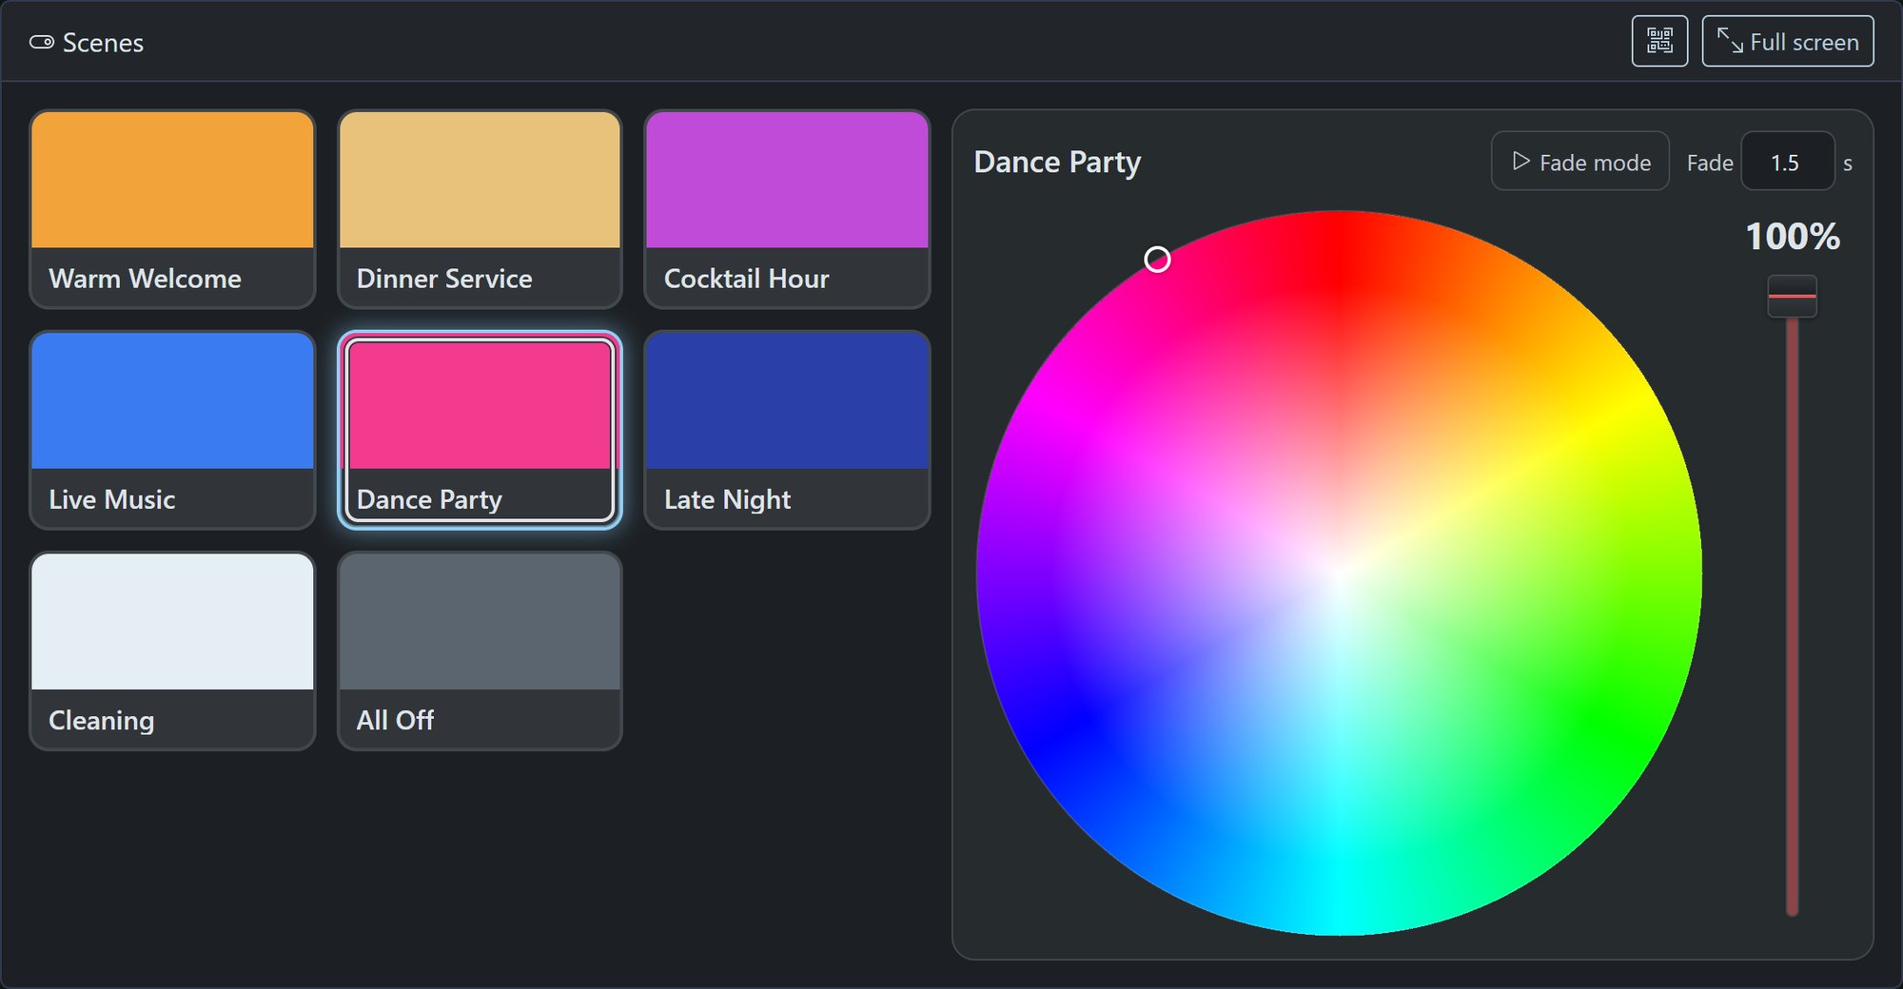Click the Dance Party panel heading
The height and width of the screenshot is (989, 1903).
click(1057, 163)
